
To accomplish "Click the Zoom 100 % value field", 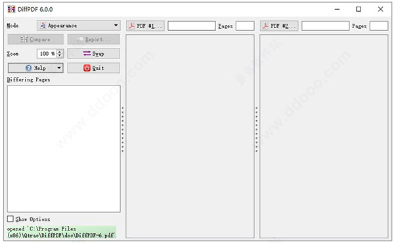I will pyautogui.click(x=47, y=53).
